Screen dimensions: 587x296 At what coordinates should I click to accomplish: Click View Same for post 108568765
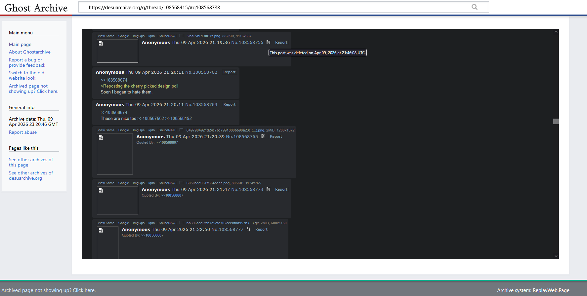[x=106, y=130]
